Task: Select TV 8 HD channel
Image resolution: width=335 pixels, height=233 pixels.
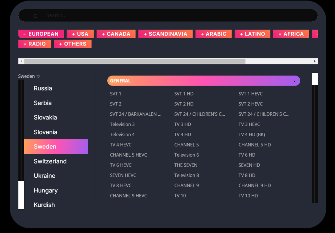Action: click(x=247, y=175)
